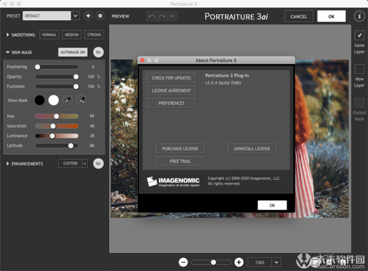Screen dimensions: 368x271
Task: Open preset settings gear icon
Action: pyautogui.click(x=100, y=16)
